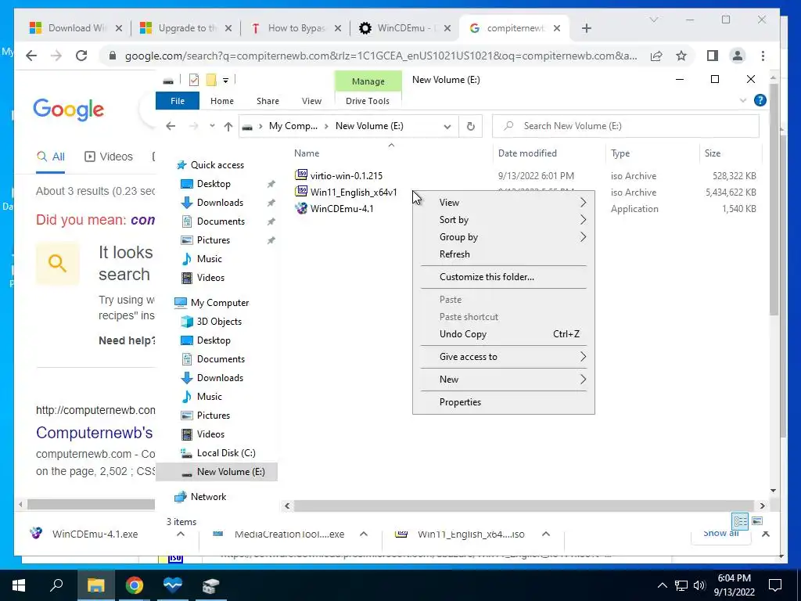Select Customize this folder...

point(503,277)
